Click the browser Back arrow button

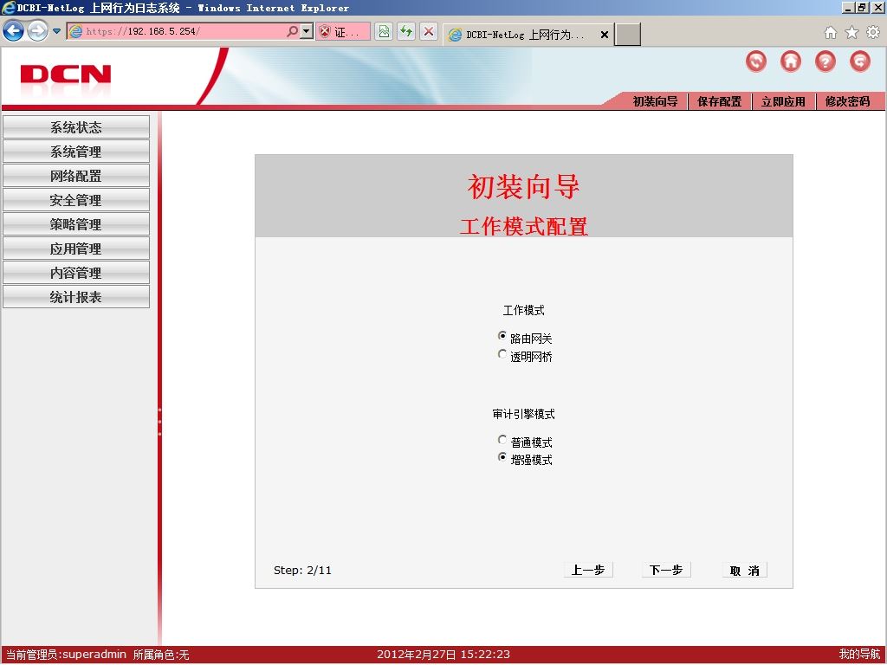click(14, 30)
